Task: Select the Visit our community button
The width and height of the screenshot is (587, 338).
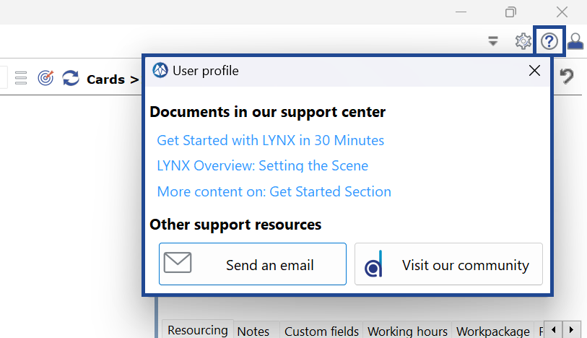Action: click(448, 264)
